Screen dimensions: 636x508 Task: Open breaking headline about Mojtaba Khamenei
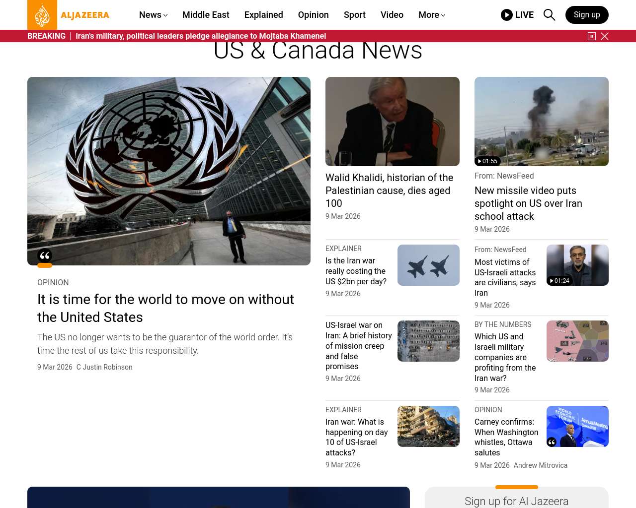[x=201, y=36]
